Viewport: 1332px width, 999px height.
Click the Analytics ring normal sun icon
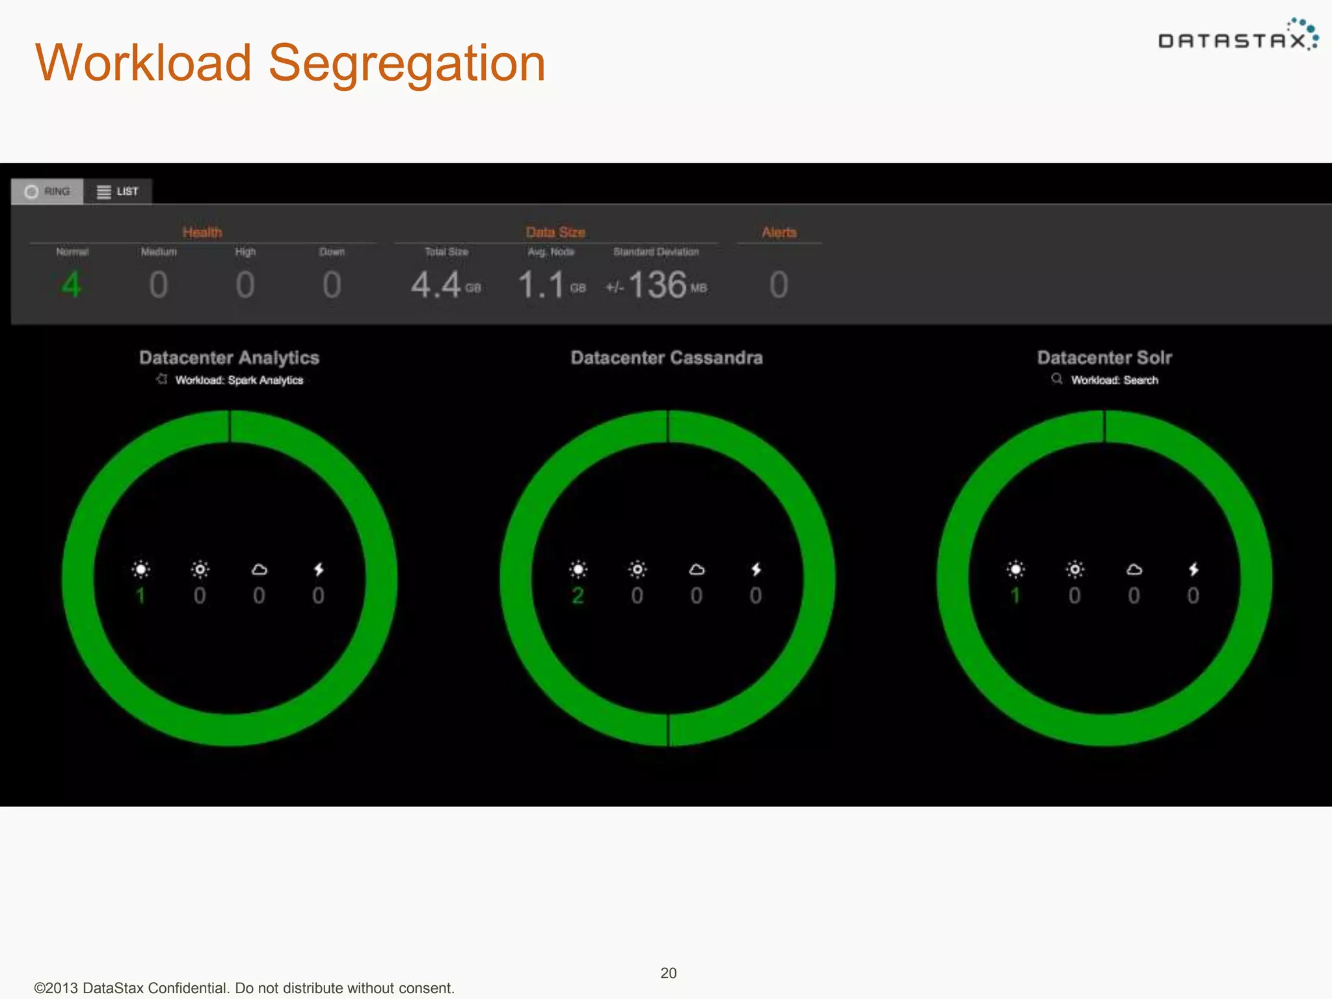[x=140, y=570]
